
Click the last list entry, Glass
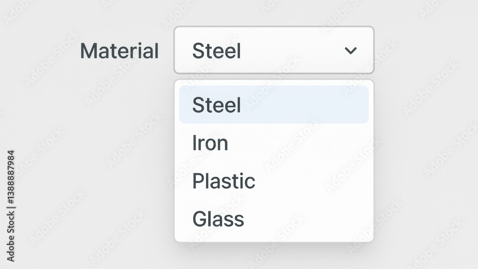pyautogui.click(x=274, y=219)
